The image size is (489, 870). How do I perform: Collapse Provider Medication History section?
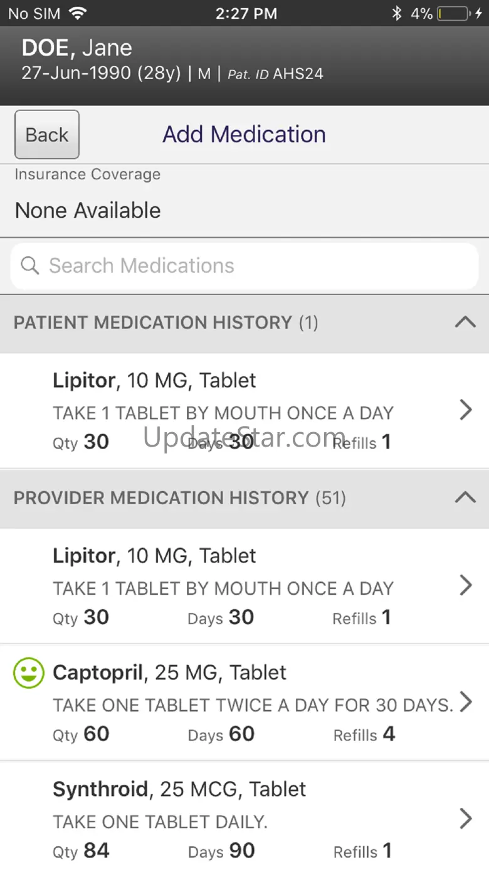[465, 497]
